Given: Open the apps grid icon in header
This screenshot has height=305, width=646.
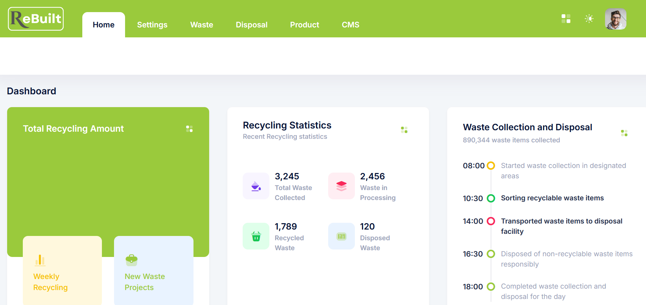Looking at the screenshot, I should pyautogui.click(x=566, y=19).
